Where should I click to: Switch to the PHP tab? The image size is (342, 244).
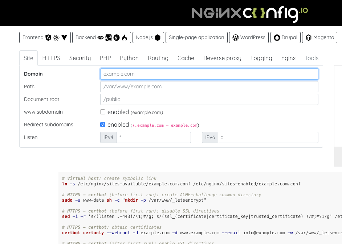[105, 58]
